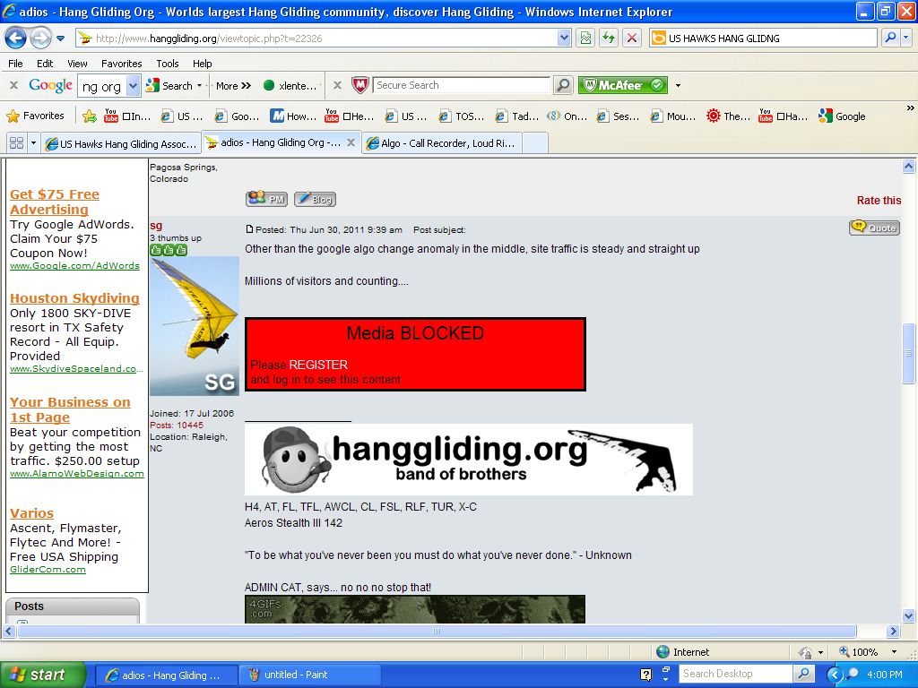Image resolution: width=918 pixels, height=688 pixels.
Task: Switch to Algo - Call Recorder tab
Action: click(441, 143)
